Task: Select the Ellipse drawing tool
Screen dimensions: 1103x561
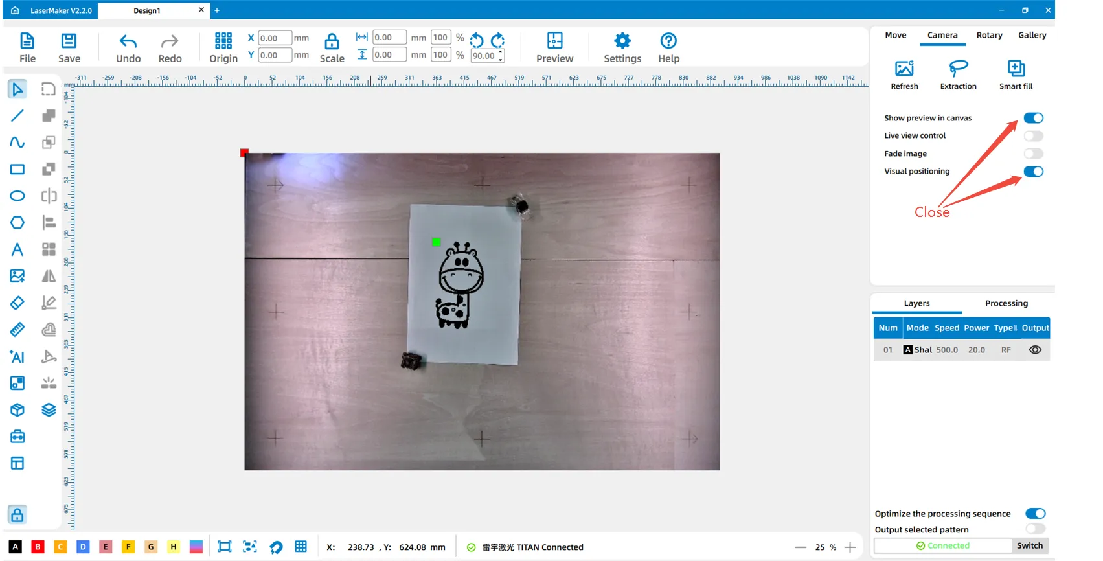Action: pos(17,196)
